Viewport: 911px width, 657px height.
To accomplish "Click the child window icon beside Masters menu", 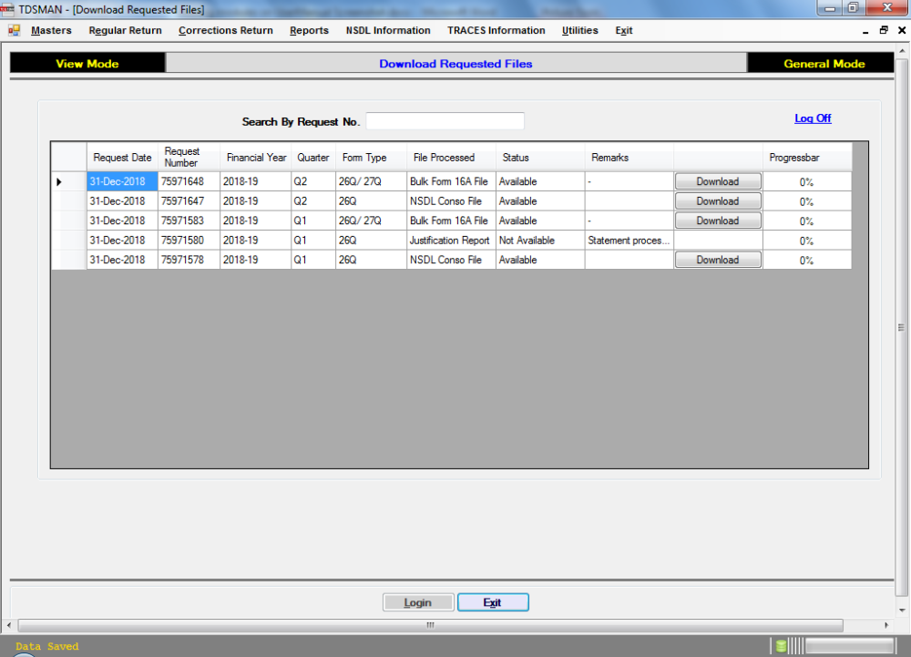I will coord(13,30).
